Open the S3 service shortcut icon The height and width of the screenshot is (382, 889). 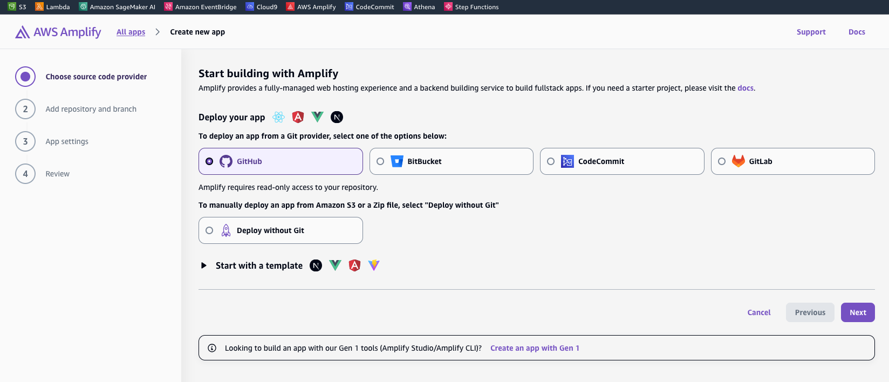click(x=12, y=7)
